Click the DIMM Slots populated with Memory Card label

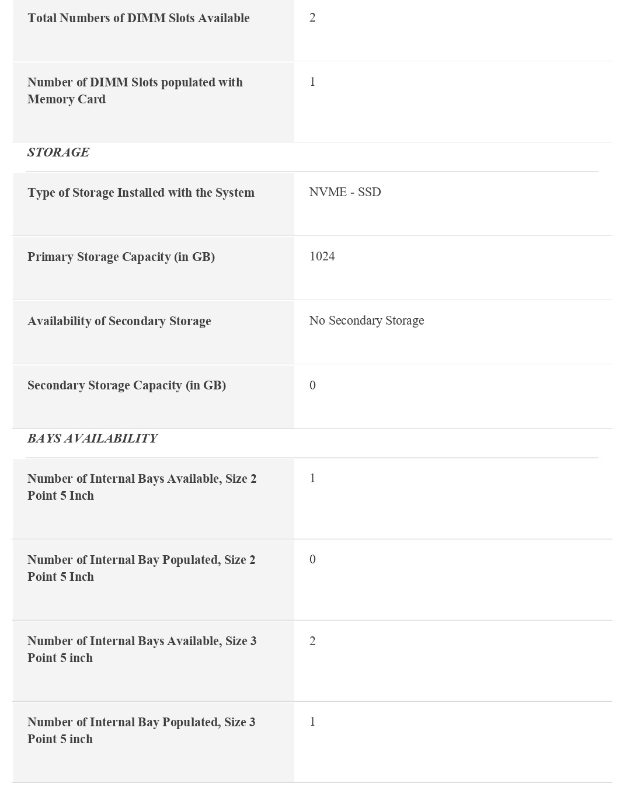pos(135,90)
